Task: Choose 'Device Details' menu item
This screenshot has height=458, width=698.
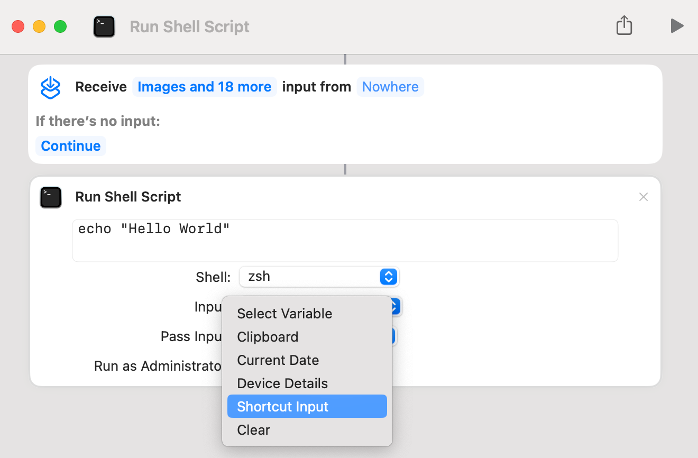Action: coord(282,383)
